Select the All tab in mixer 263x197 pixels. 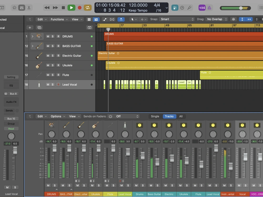coord(181,116)
